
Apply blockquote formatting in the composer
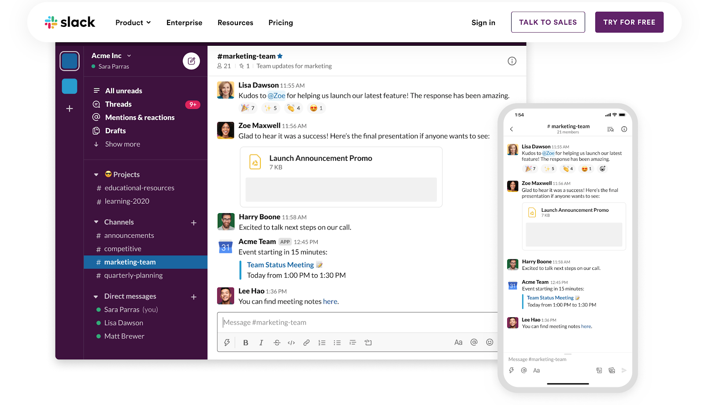[352, 342]
